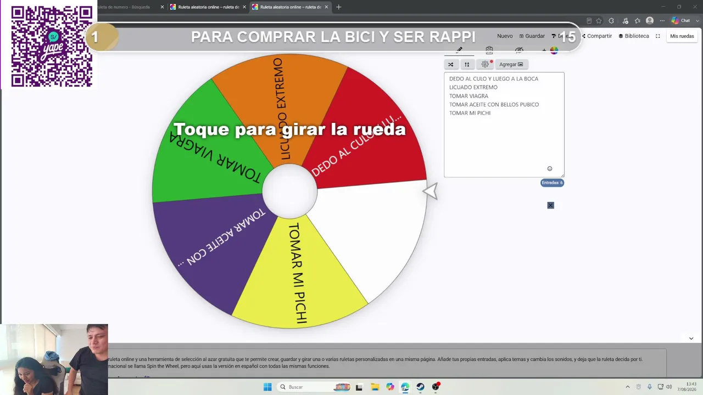703x395 pixels.
Task: Expand the chevron next to Copilot Chat
Action: pos(696,21)
